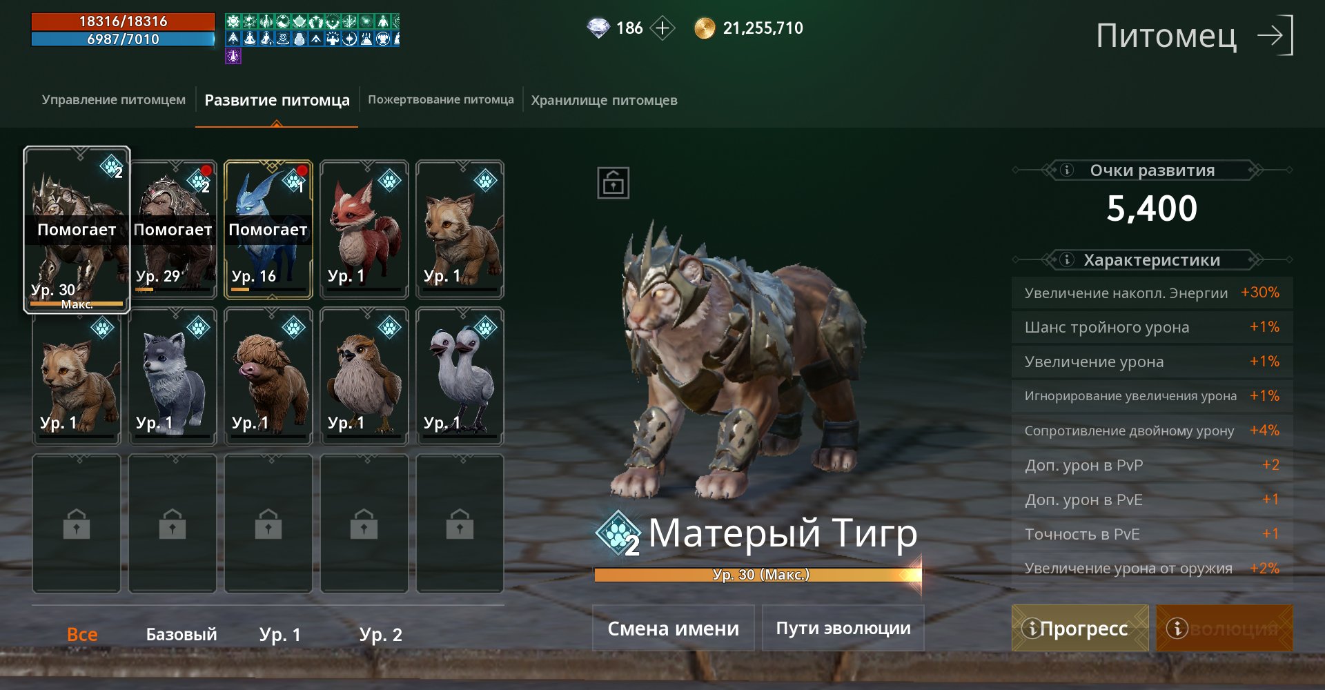Screen dimensions: 1325x690
Task: Click the exit arrow next to Питомец
Action: [1275, 35]
